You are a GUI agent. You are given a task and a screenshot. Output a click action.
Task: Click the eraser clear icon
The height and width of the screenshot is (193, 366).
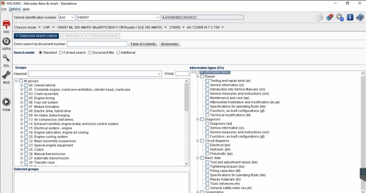[329, 17]
